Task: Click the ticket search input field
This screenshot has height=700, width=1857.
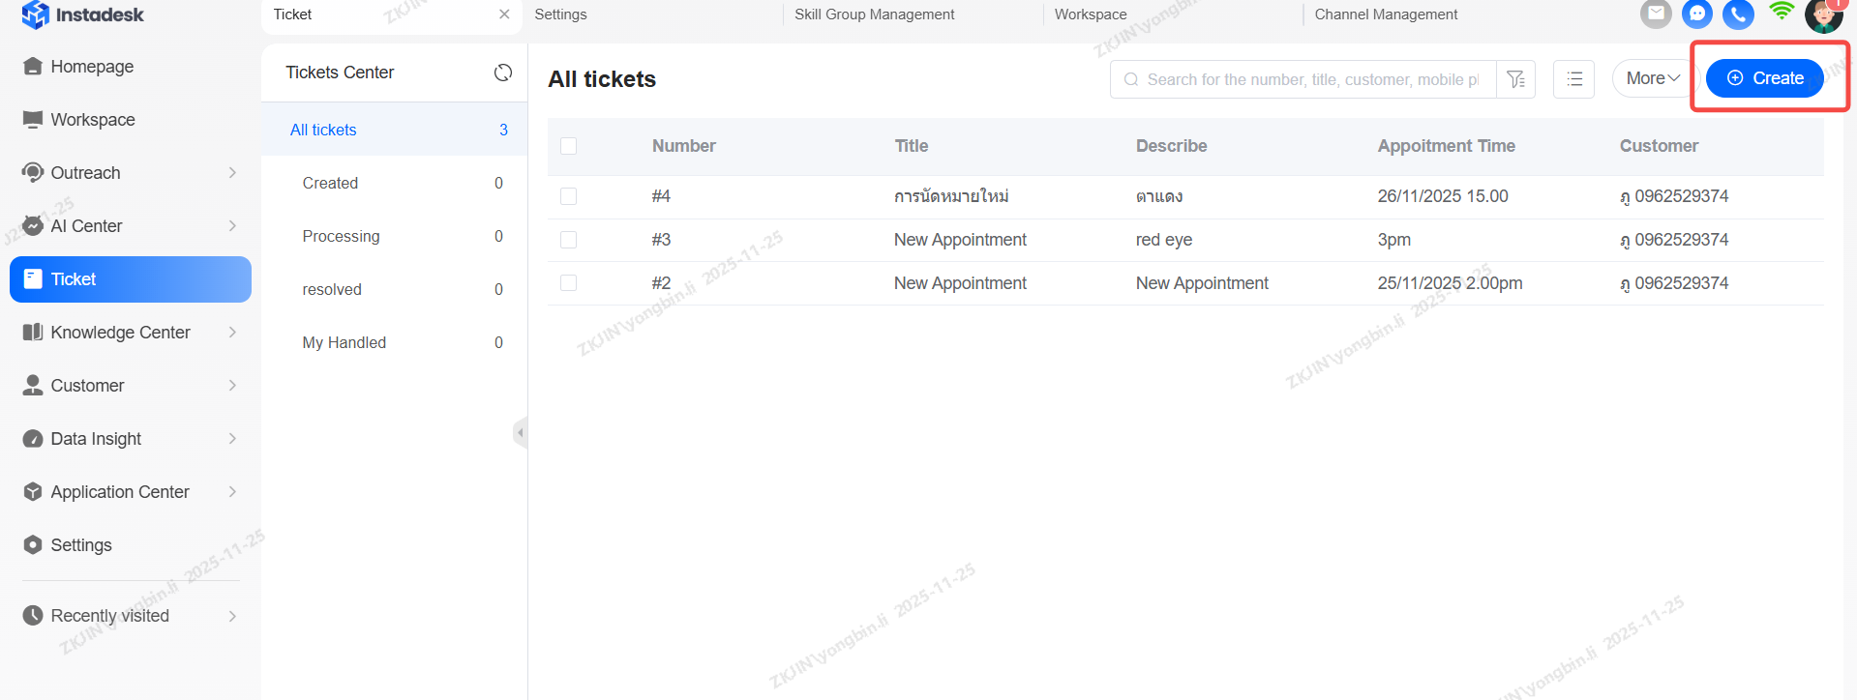Action: click(x=1311, y=79)
